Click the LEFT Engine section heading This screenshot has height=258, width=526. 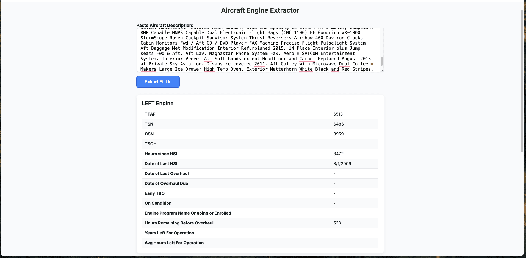(157, 103)
